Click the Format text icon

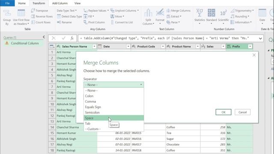tap(160, 12)
